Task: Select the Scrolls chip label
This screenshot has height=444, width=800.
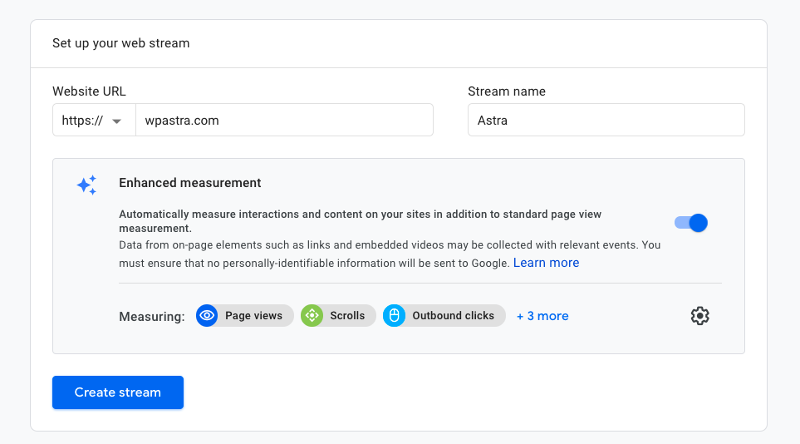Action: pyautogui.click(x=347, y=316)
